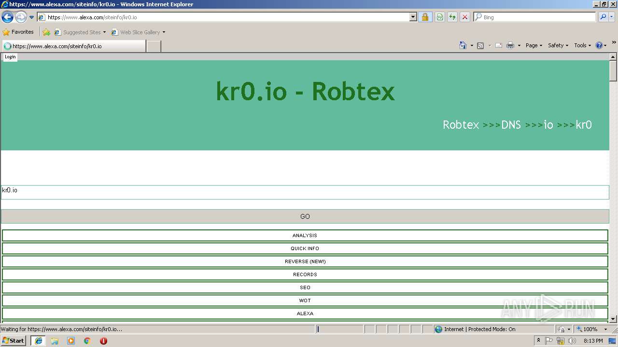Expand the address bar autocomplete dropdown
Screen dimensions: 618x347
(x=413, y=17)
